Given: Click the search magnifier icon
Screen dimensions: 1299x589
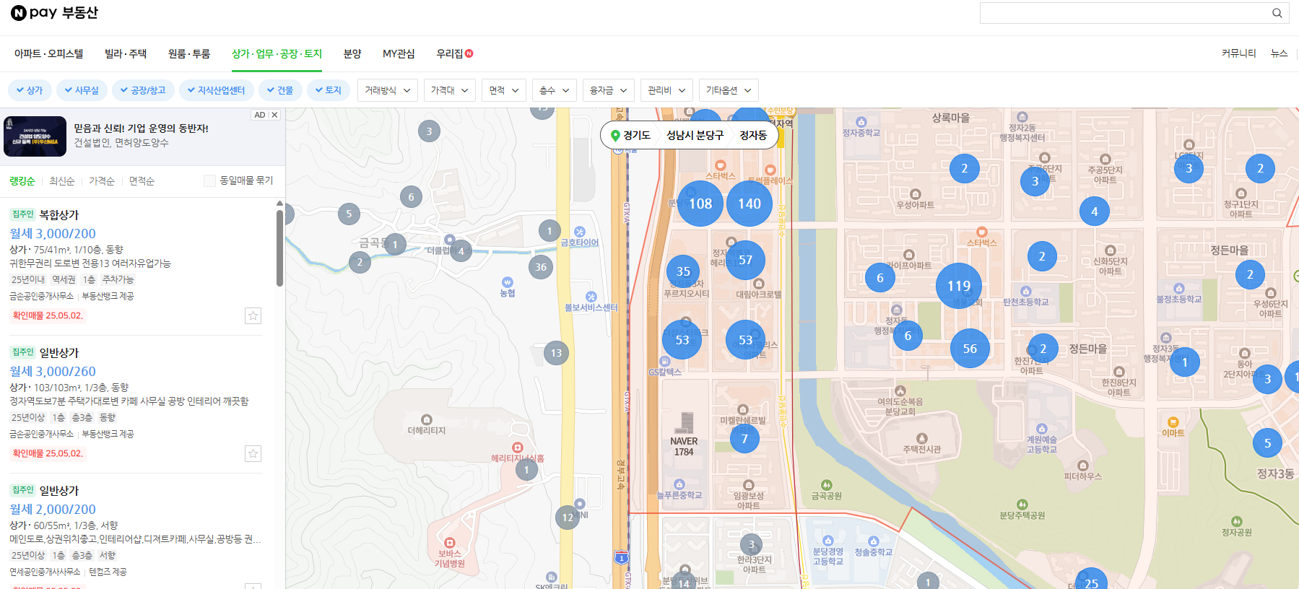Looking at the screenshot, I should coord(1277,13).
